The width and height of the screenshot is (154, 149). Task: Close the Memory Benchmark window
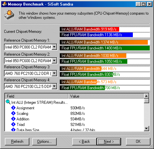[149, 4]
